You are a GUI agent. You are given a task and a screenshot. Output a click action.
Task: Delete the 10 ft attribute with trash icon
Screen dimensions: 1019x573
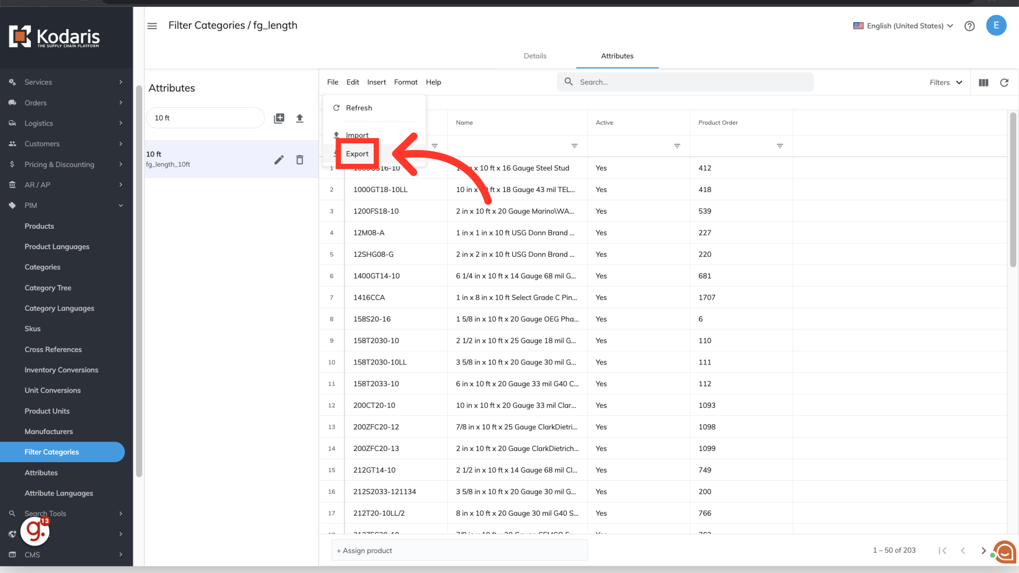[300, 160]
